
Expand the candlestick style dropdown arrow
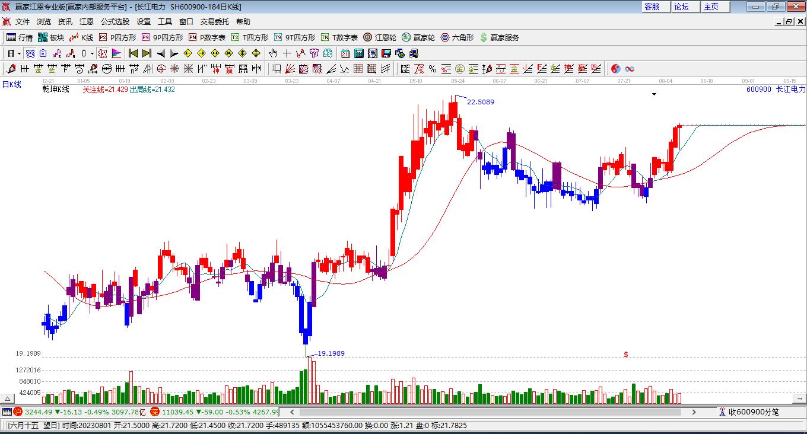(x=93, y=53)
